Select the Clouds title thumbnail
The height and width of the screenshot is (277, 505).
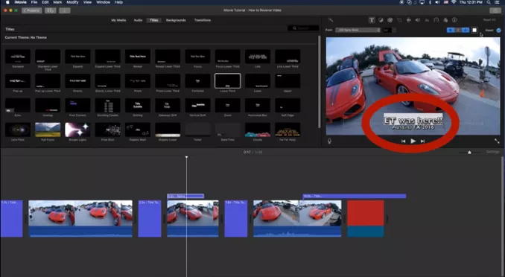(x=257, y=130)
